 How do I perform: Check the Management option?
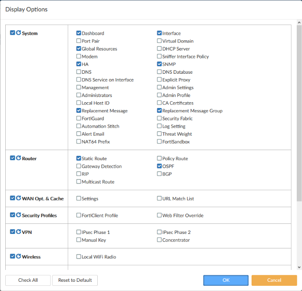click(78, 87)
